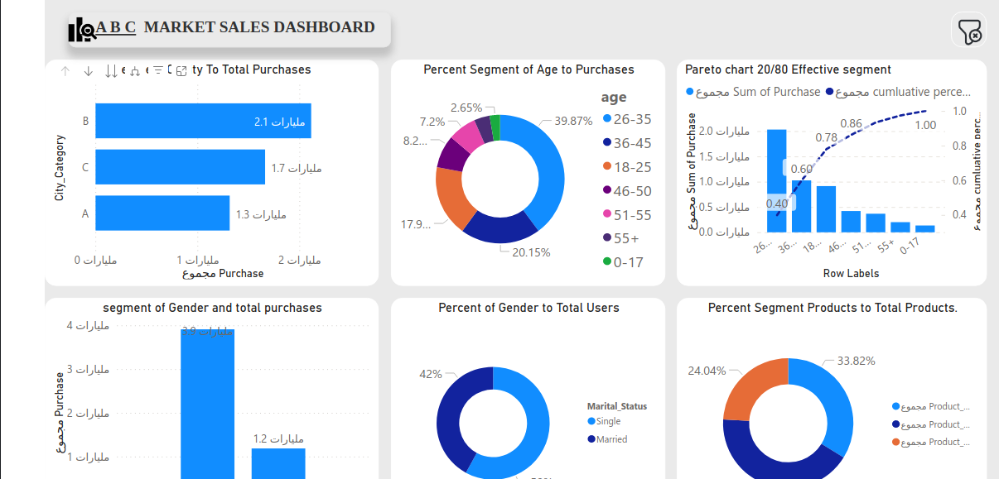The image size is (999, 479).
Task: Open the underlined A B C title link
Action: (x=116, y=27)
